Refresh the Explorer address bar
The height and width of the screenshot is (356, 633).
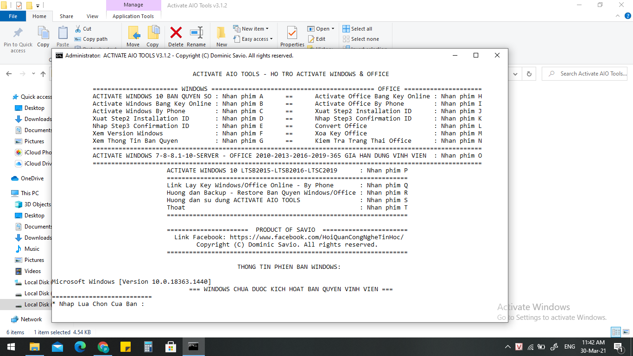coord(529,74)
